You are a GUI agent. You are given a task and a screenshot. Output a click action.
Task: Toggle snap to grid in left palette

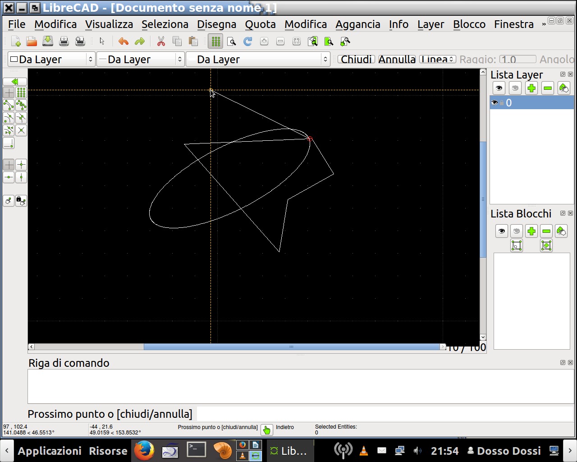tap(21, 92)
